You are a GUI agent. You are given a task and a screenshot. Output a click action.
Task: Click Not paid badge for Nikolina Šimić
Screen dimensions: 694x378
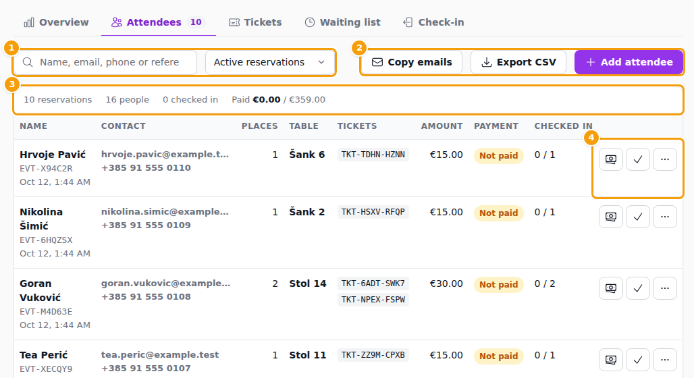[498, 213]
